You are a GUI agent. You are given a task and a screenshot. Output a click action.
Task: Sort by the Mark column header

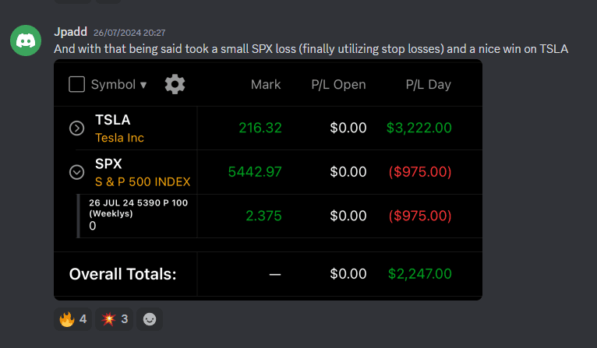[266, 84]
